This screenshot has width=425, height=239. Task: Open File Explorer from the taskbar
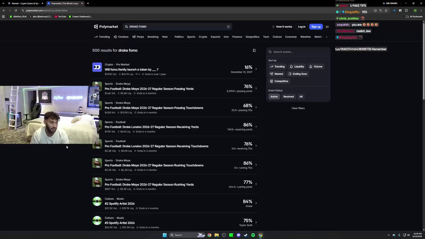tap(216, 235)
